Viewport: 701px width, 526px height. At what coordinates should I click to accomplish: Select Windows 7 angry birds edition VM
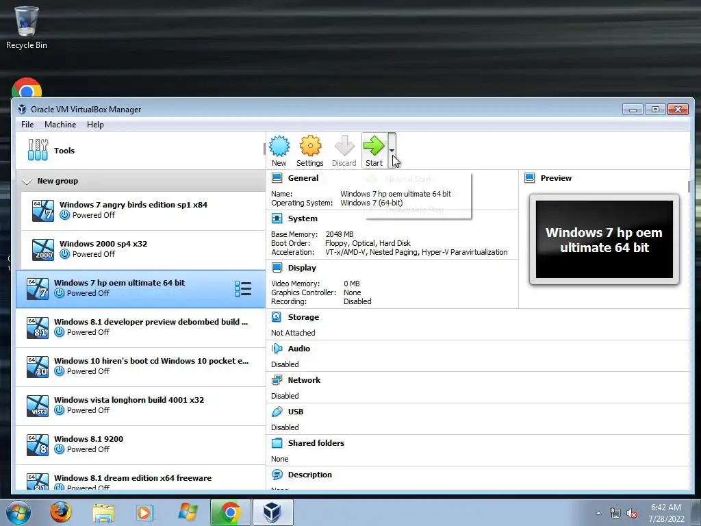pyautogui.click(x=143, y=211)
